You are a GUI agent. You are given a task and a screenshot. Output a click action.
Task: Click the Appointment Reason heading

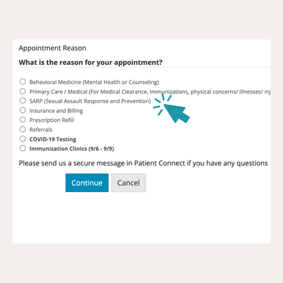pyautogui.click(x=53, y=48)
